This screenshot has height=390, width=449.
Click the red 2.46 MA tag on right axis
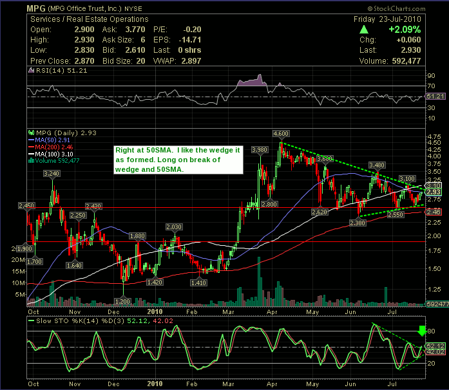point(434,212)
